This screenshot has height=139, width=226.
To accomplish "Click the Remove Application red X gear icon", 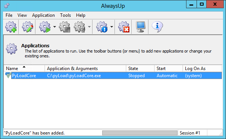I will tap(124, 27).
